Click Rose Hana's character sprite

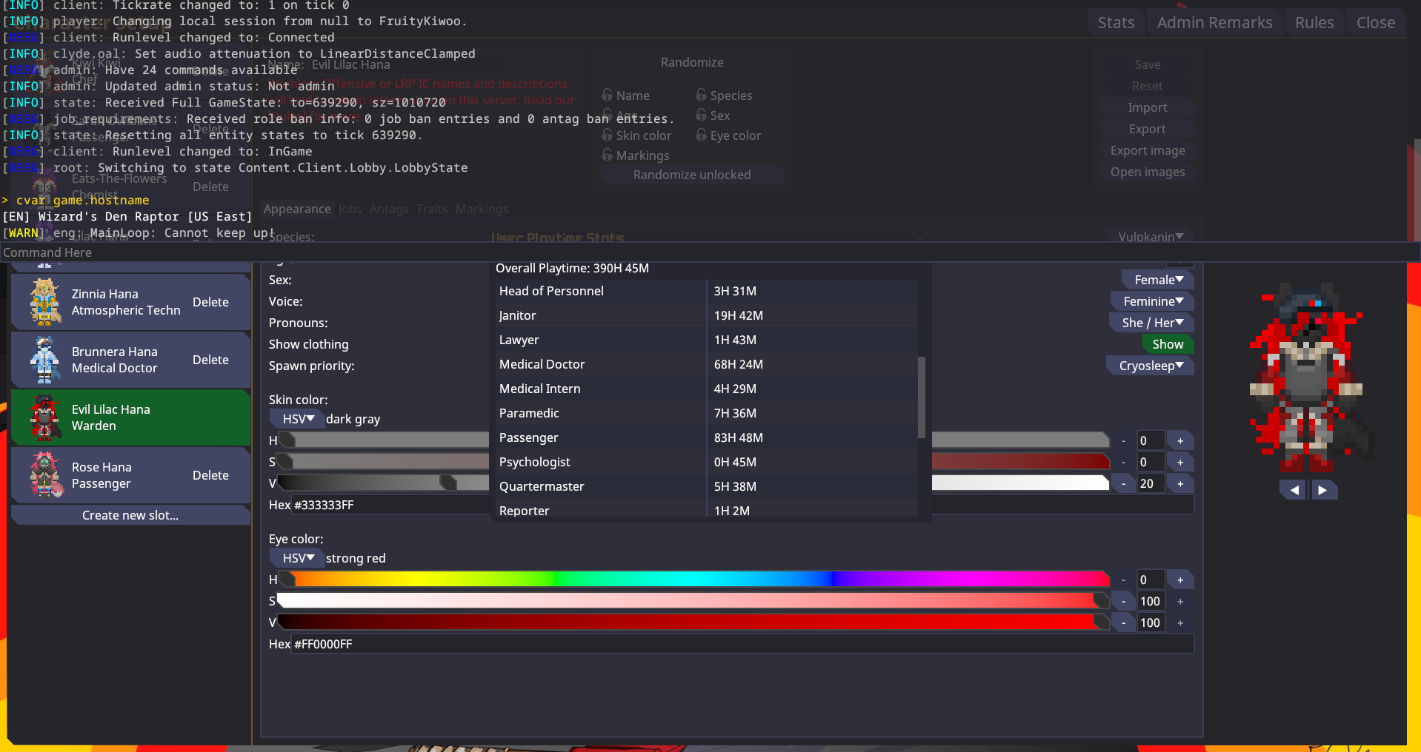45,475
